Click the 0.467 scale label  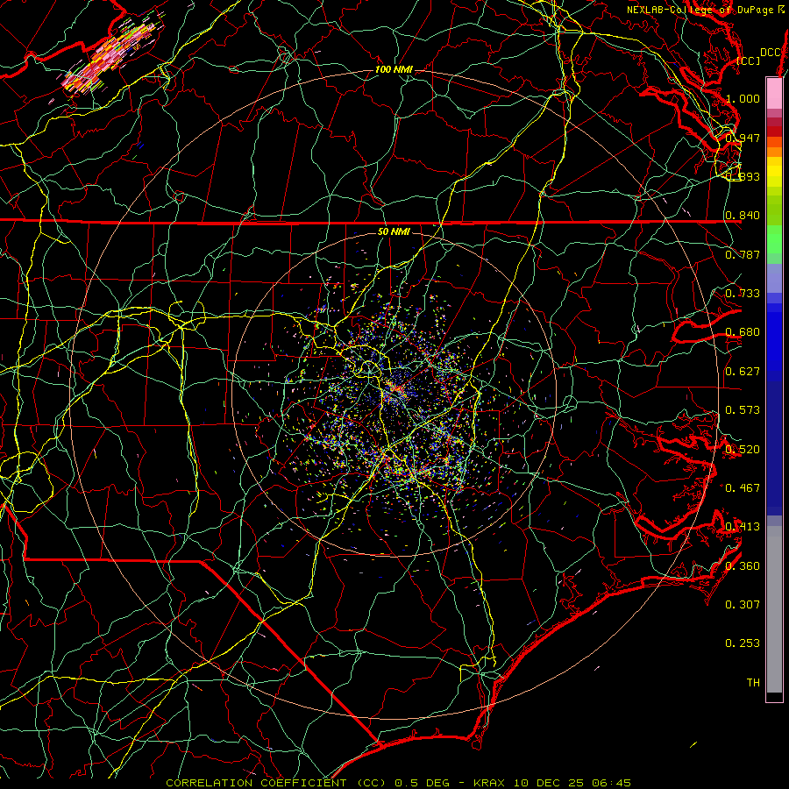[x=743, y=488]
